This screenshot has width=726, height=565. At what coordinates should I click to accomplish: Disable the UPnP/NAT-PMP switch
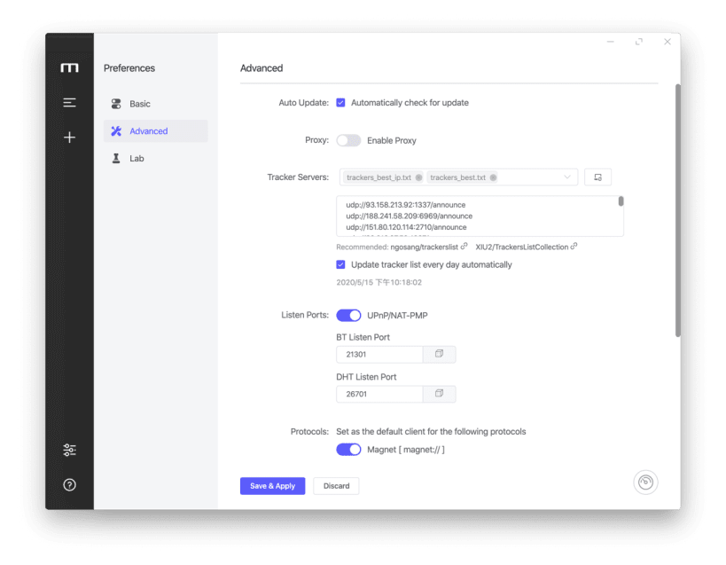pyautogui.click(x=348, y=316)
